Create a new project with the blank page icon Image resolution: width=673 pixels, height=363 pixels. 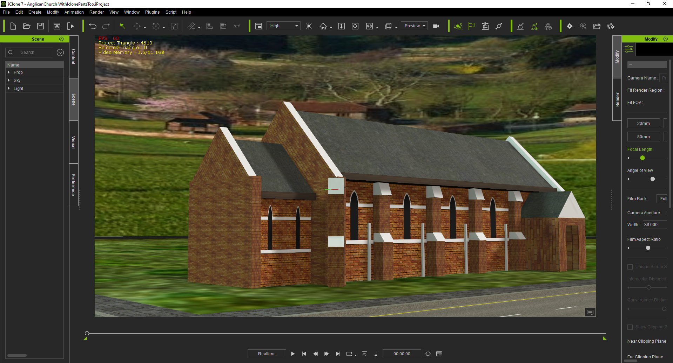tap(13, 26)
